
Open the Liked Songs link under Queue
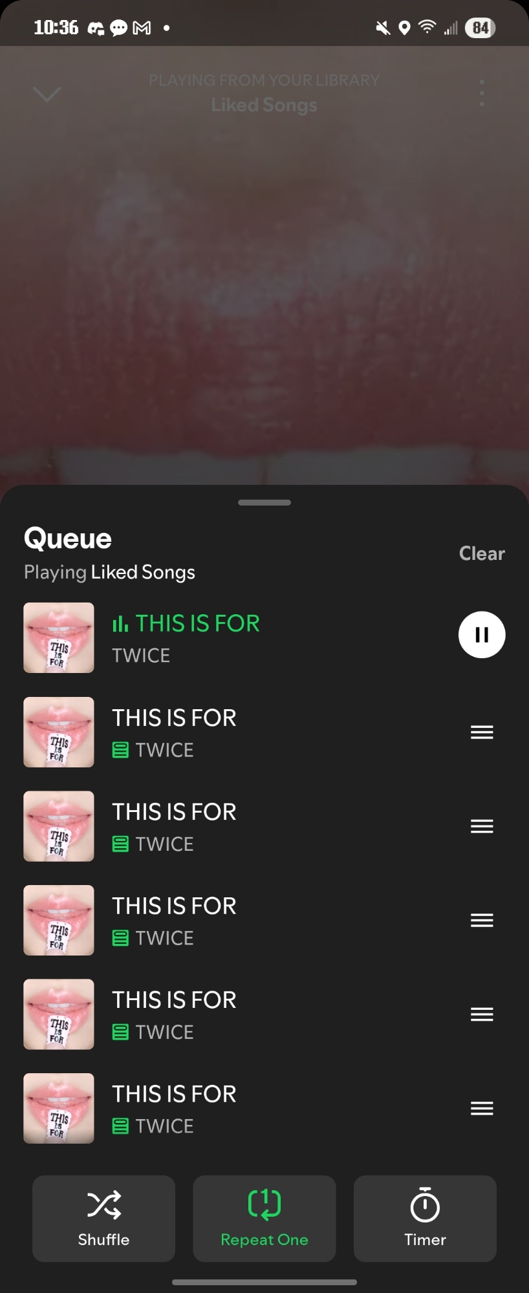pos(143,572)
